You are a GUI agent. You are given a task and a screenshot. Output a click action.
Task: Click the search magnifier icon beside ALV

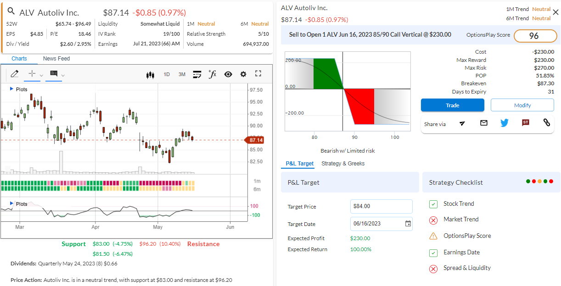[x=11, y=12]
